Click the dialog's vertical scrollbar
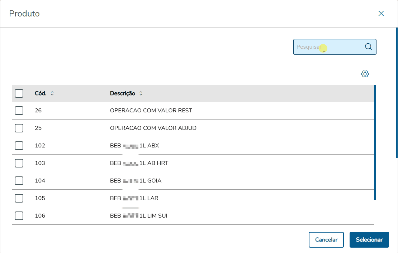This screenshot has height=253, width=398. 397,93
